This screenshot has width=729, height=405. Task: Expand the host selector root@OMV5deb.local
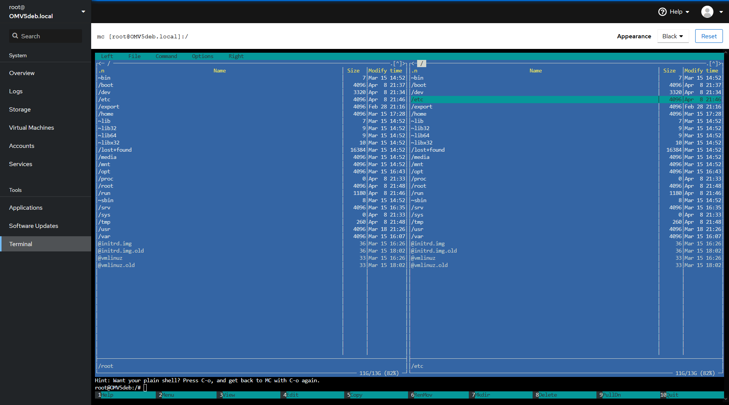46,12
